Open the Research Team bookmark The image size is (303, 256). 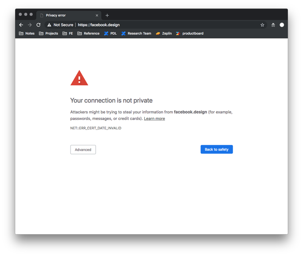coord(136,33)
